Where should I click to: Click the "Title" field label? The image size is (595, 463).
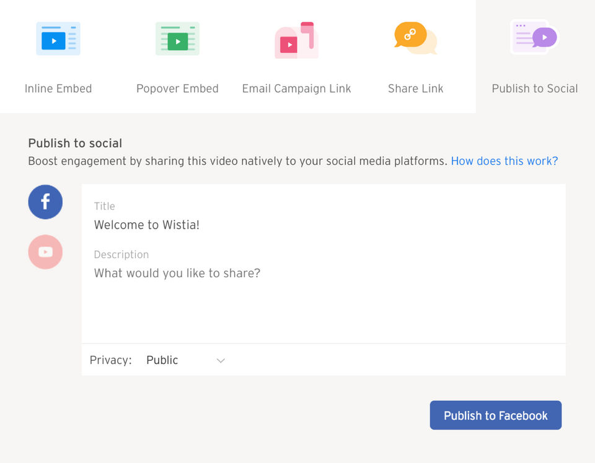(104, 206)
